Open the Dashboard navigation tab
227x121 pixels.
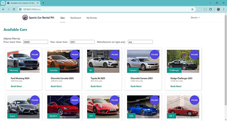(x=76, y=18)
